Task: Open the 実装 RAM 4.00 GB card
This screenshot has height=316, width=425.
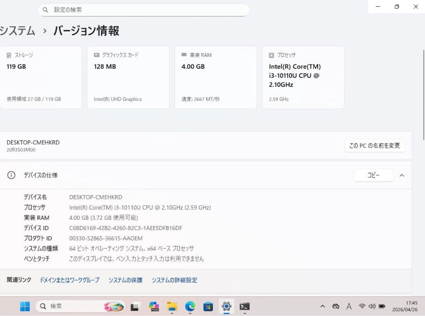Action: 216,77
